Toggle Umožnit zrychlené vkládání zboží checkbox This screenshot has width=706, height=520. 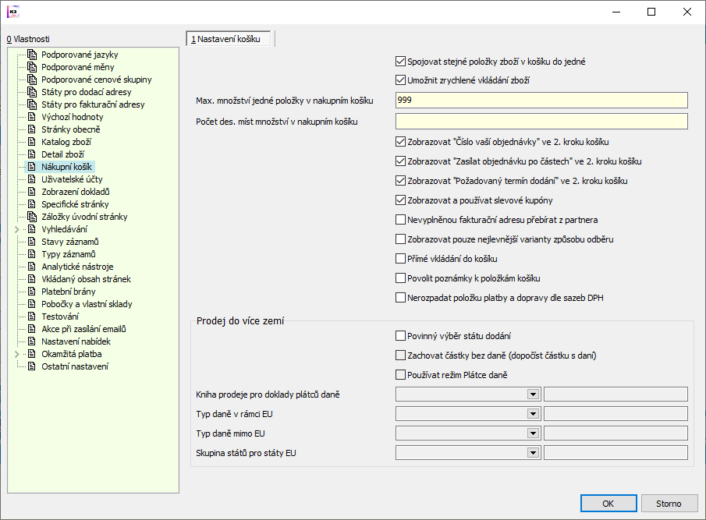(400, 80)
